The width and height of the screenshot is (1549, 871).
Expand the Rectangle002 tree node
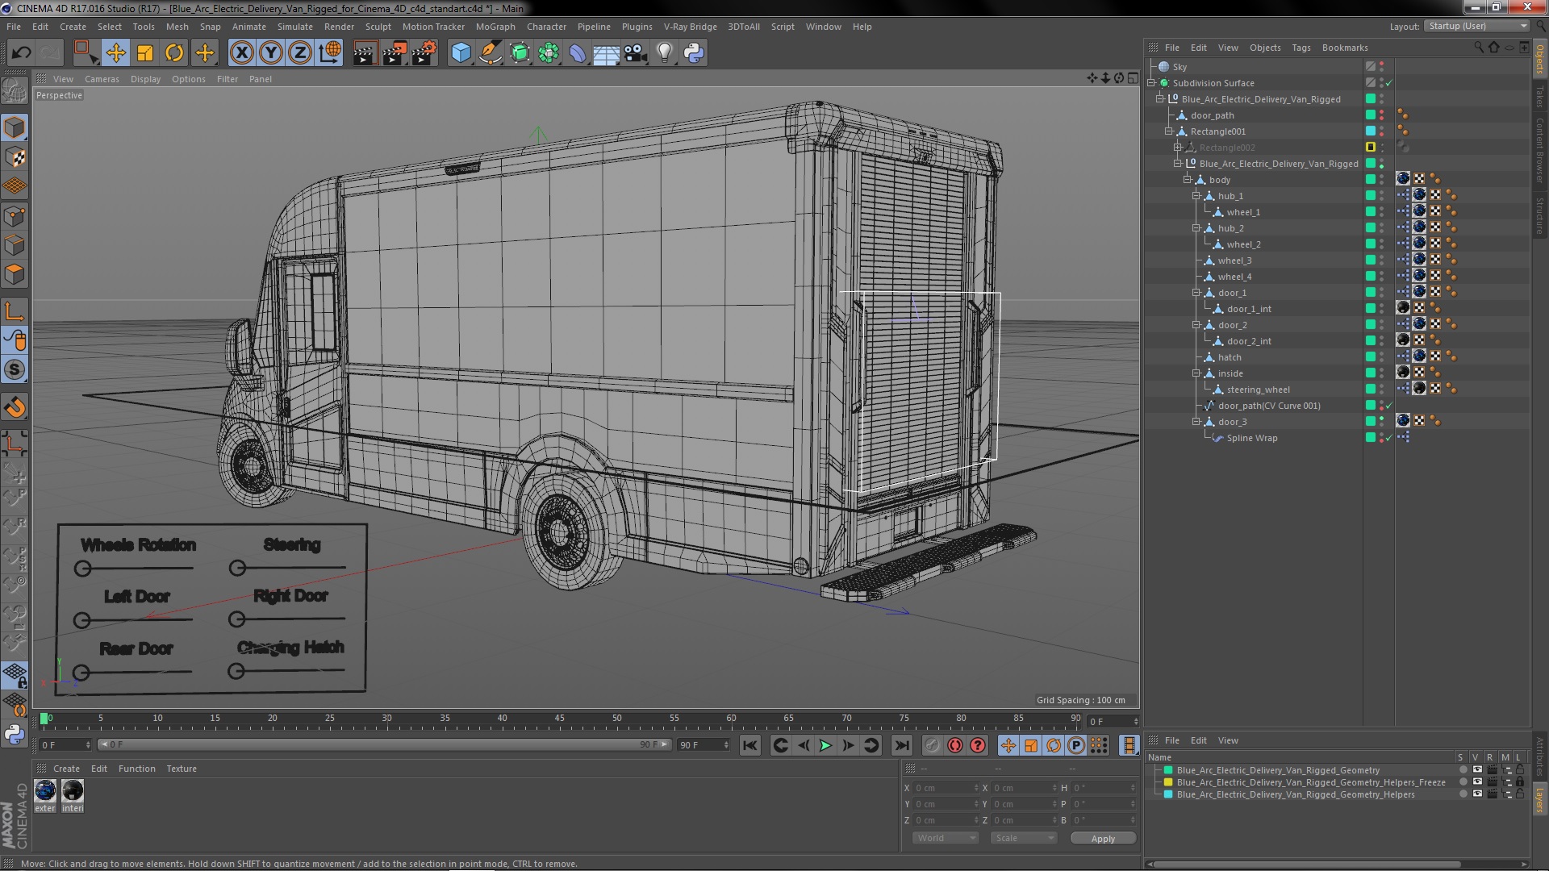click(1178, 148)
